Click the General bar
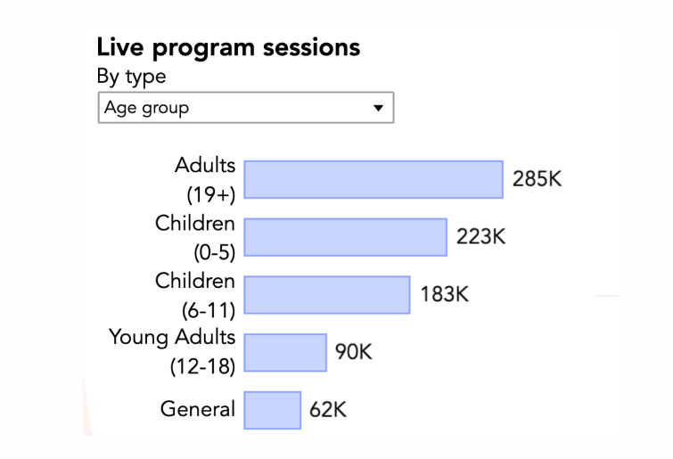This screenshot has width=673, height=459. click(273, 410)
